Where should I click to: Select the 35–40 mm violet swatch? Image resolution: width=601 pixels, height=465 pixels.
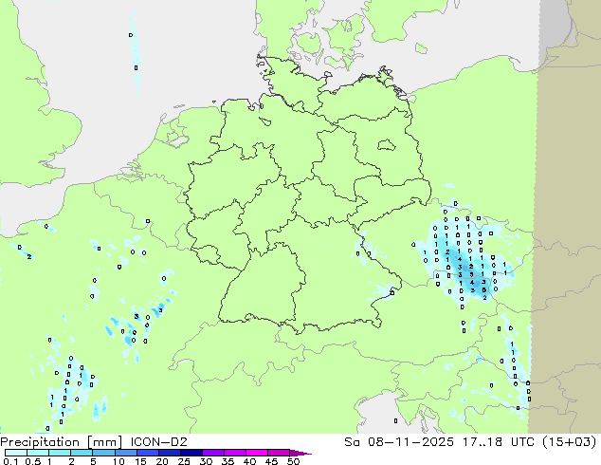click(234, 453)
